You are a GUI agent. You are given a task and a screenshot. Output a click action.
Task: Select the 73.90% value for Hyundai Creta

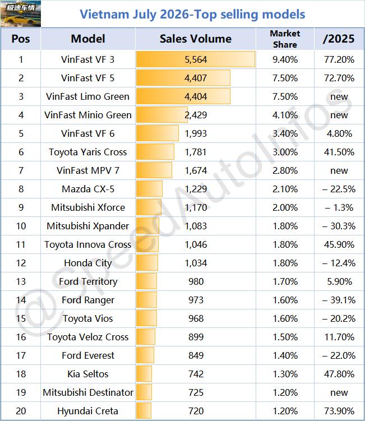pos(339,411)
